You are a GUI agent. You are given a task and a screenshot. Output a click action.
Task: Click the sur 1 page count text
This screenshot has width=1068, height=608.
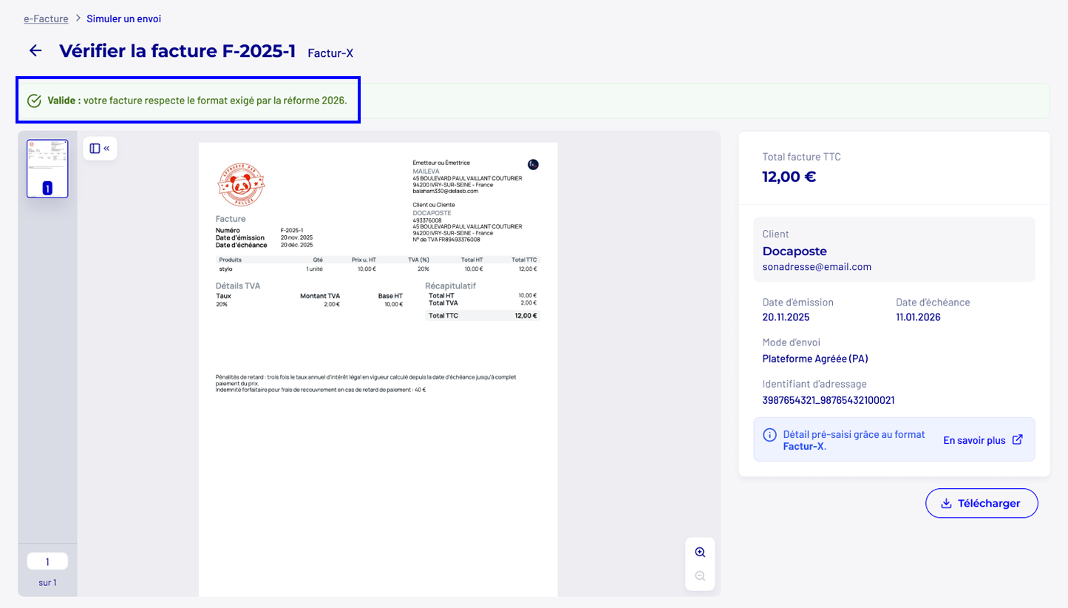point(47,583)
